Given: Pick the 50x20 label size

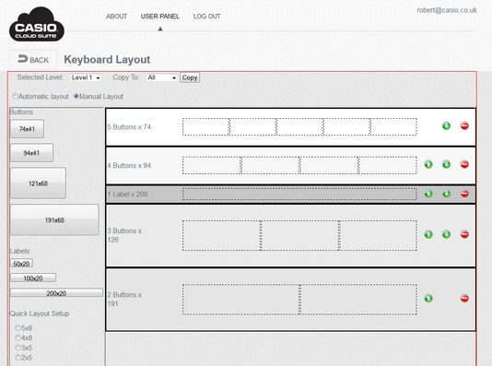Looking at the screenshot, I should [x=21, y=264].
